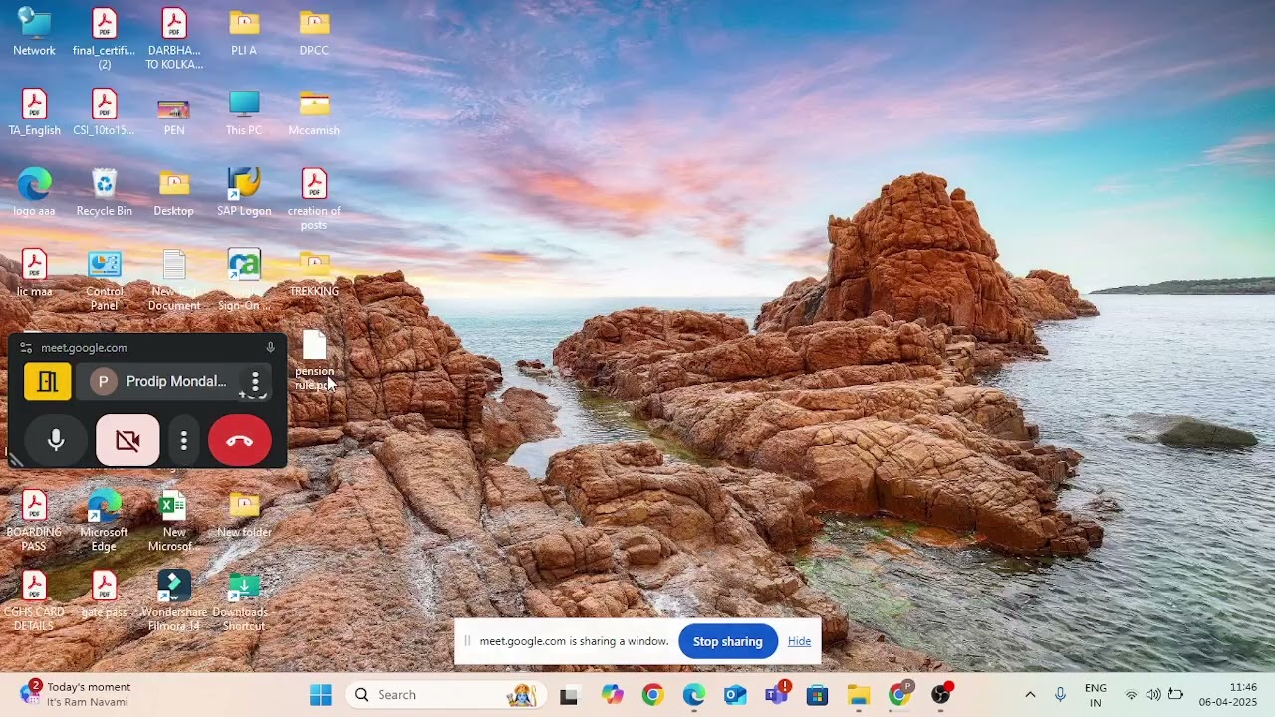Open Outlook from the taskbar
This screenshot has height=717, width=1275.
(x=735, y=695)
